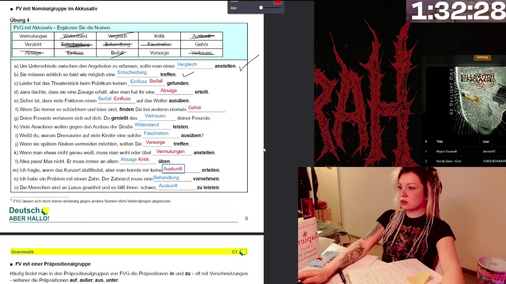Click 'Kritik' cell in the word table
Image resolution: width=506 pixels, height=284 pixels.
(159, 36)
